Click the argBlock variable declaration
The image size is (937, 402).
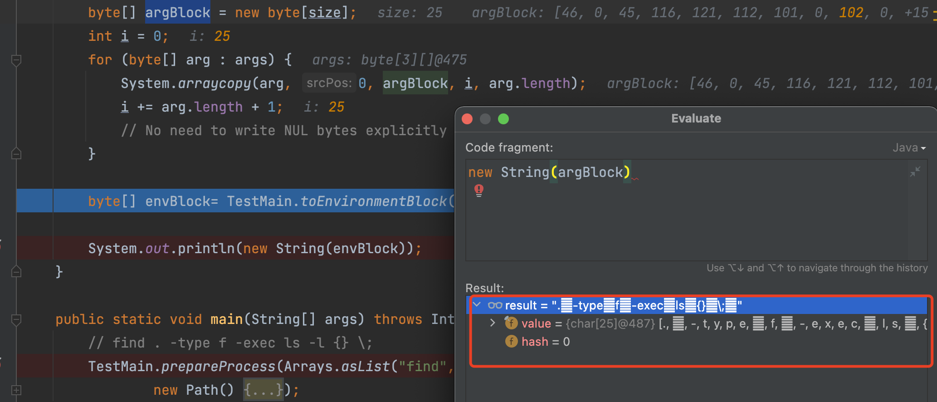pos(177,12)
